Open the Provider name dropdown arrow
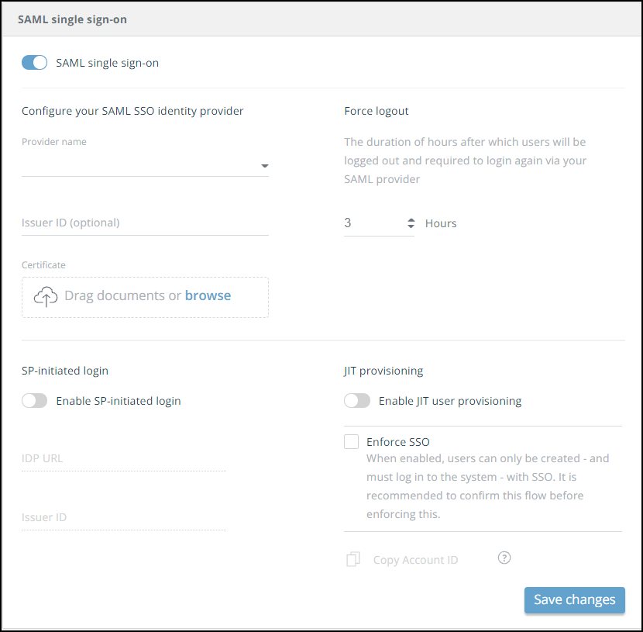Screen dimensions: 643x632 264,166
